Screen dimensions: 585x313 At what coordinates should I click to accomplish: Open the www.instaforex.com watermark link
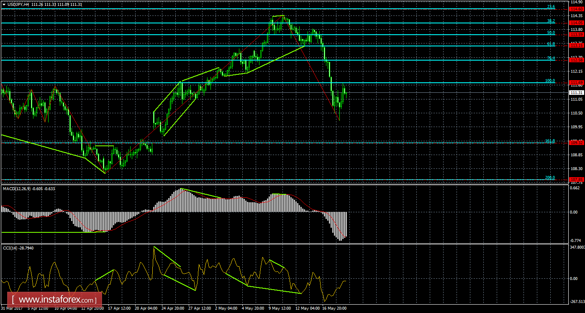point(57,300)
